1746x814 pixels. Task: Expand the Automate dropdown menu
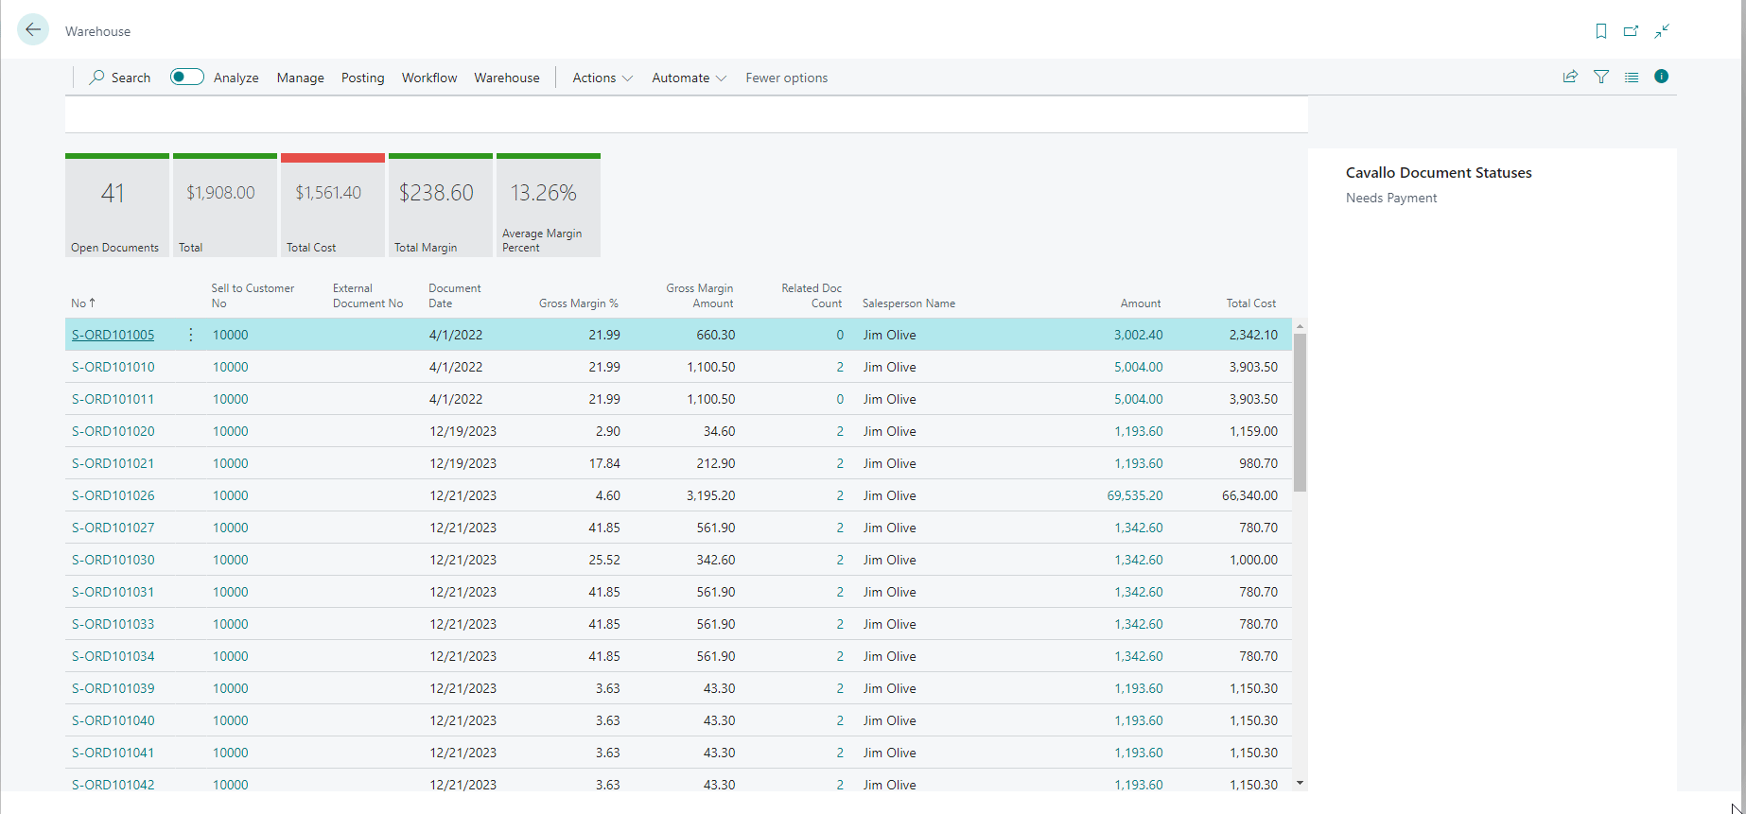click(x=689, y=78)
